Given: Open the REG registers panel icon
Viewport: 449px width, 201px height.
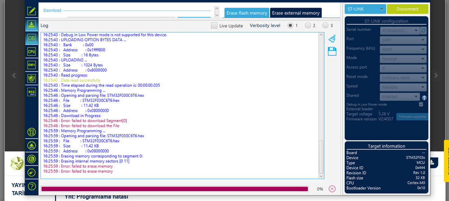Looking at the screenshot, I should [31, 92].
